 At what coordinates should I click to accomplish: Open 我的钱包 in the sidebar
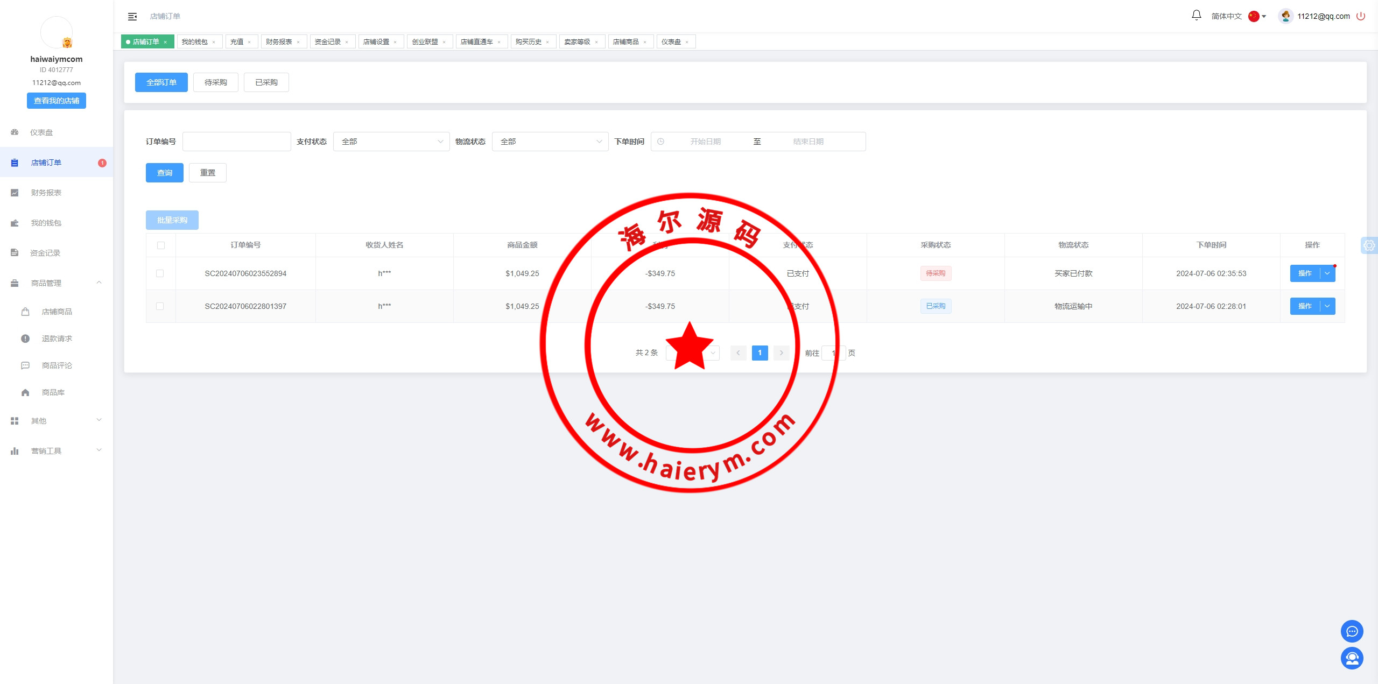tap(46, 223)
